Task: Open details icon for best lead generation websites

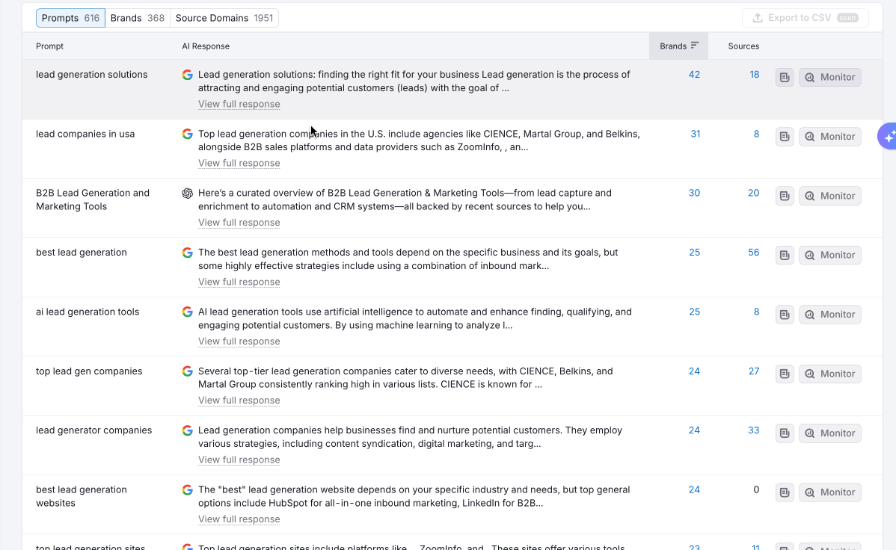Action: coord(785,492)
